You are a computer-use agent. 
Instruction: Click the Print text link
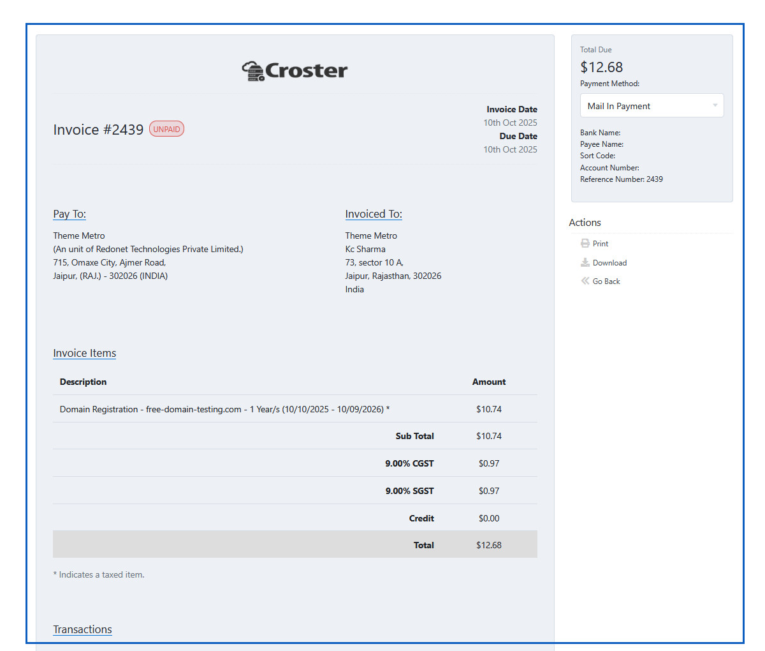(601, 244)
